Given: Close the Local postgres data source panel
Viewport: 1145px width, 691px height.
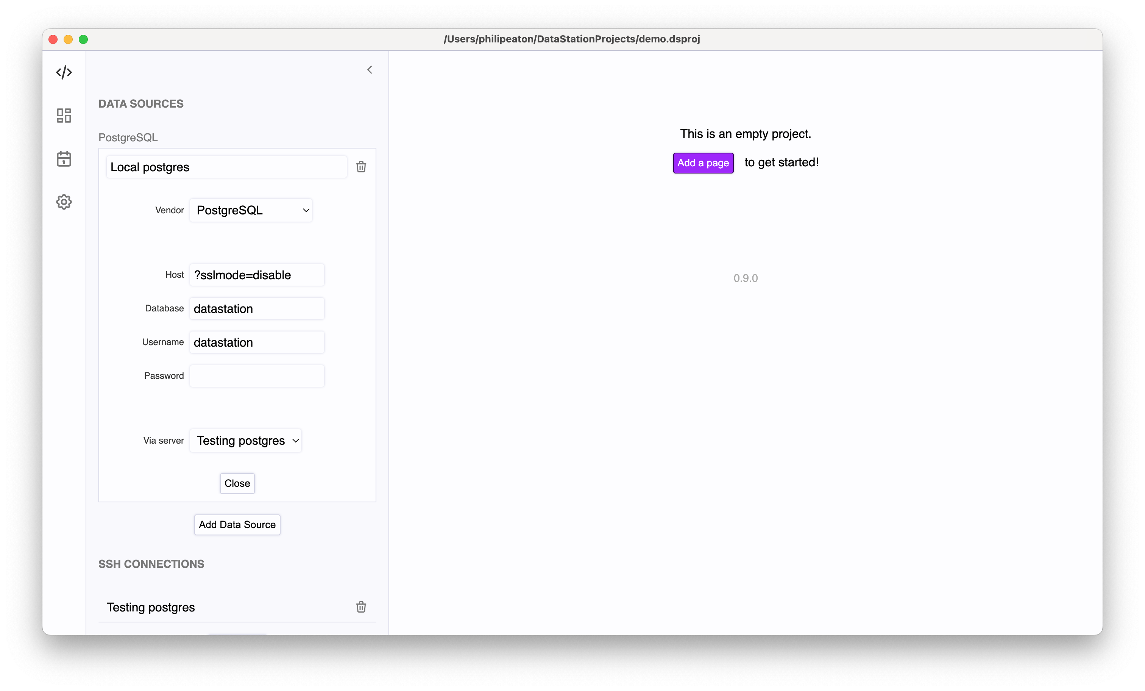Looking at the screenshot, I should pos(237,483).
